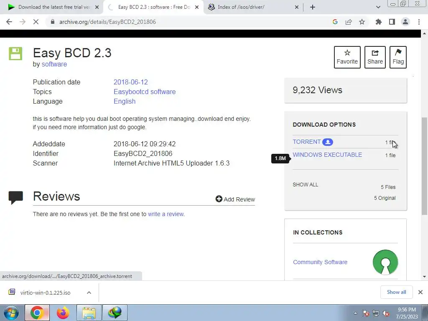
Task: Click the network tray icon
Action: (x=376, y=313)
